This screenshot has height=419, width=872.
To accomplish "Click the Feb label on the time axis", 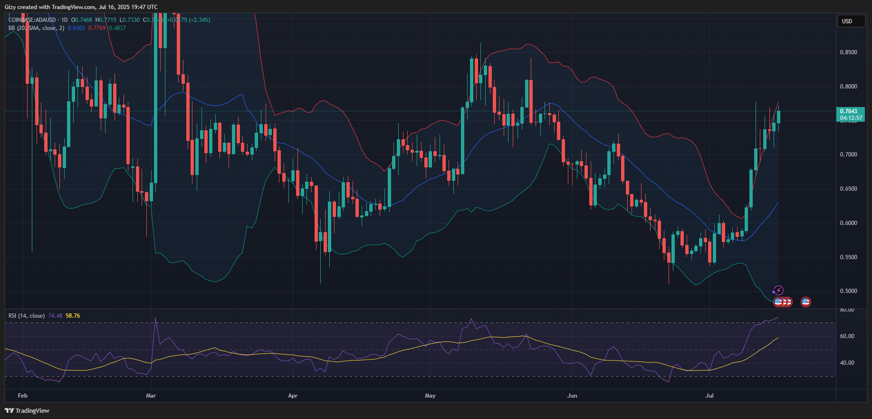I will pos(22,396).
